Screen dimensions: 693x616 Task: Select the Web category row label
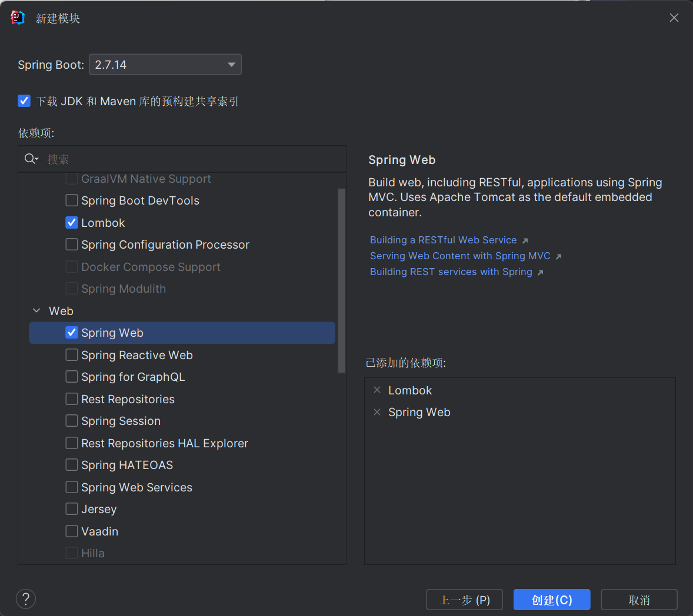[61, 311]
